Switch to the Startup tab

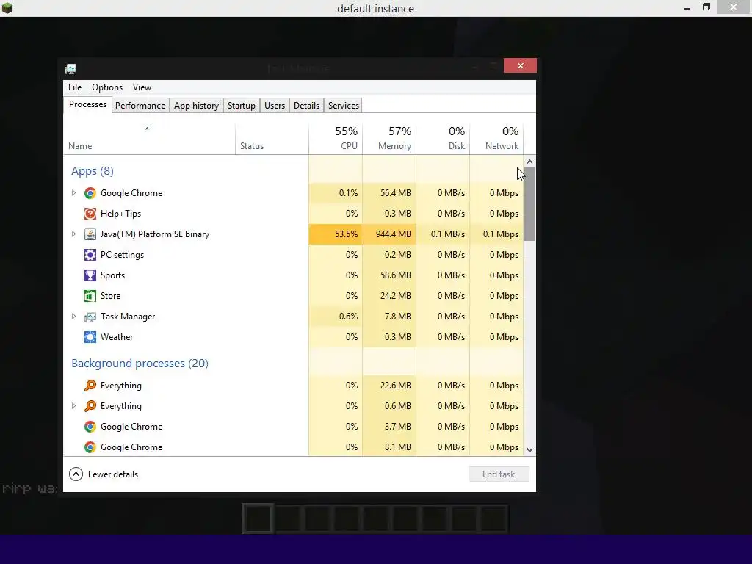coord(241,106)
